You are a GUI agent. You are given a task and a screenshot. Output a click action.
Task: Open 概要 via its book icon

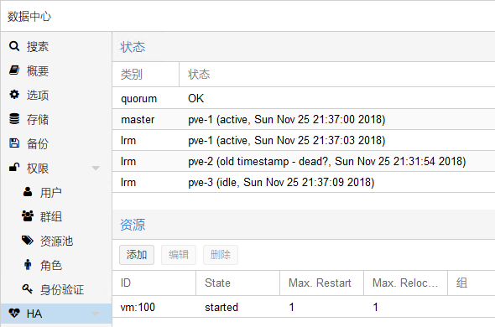14,70
